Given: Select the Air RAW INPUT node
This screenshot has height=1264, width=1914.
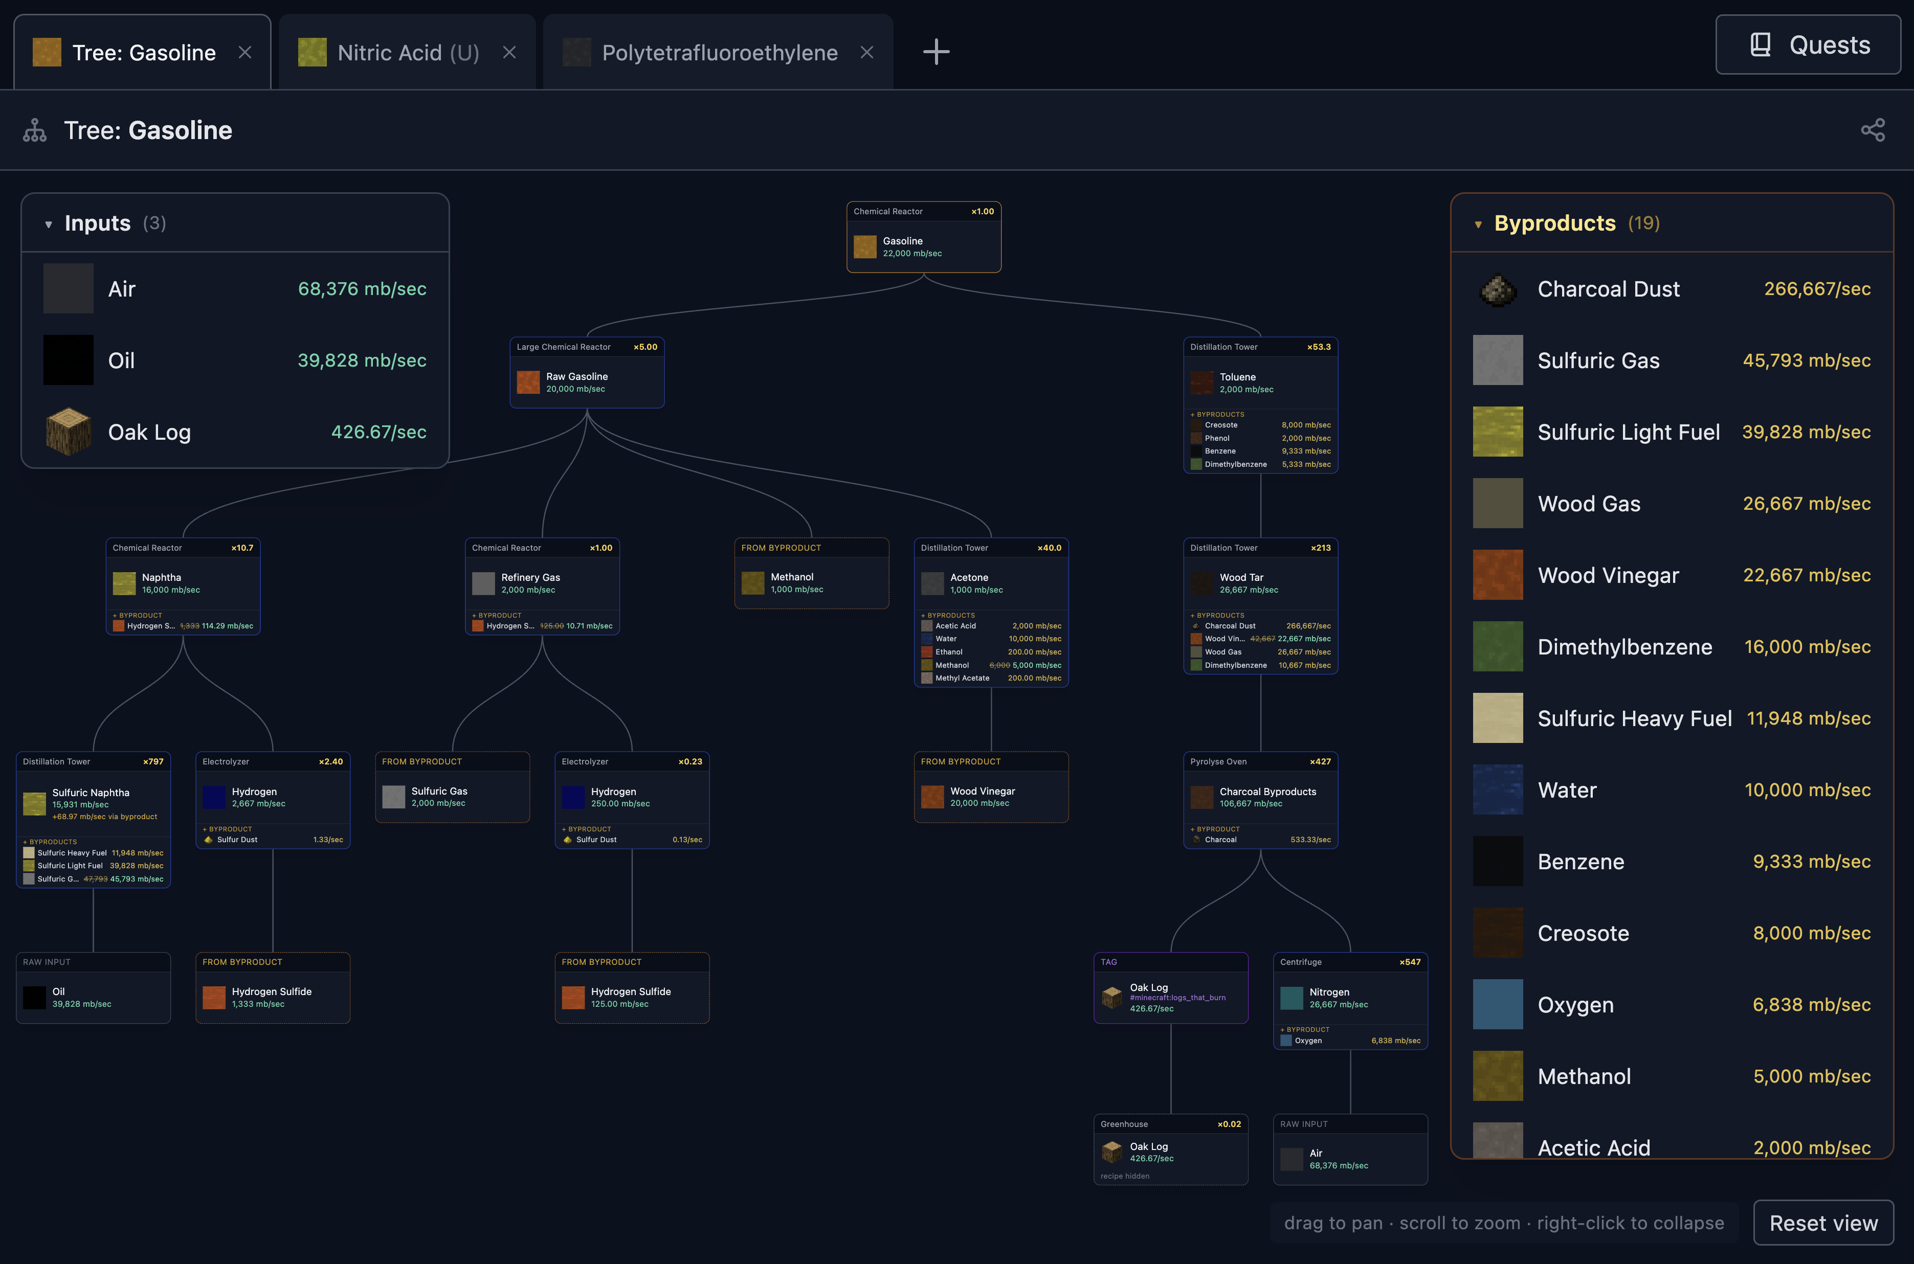Looking at the screenshot, I should [x=1350, y=1149].
